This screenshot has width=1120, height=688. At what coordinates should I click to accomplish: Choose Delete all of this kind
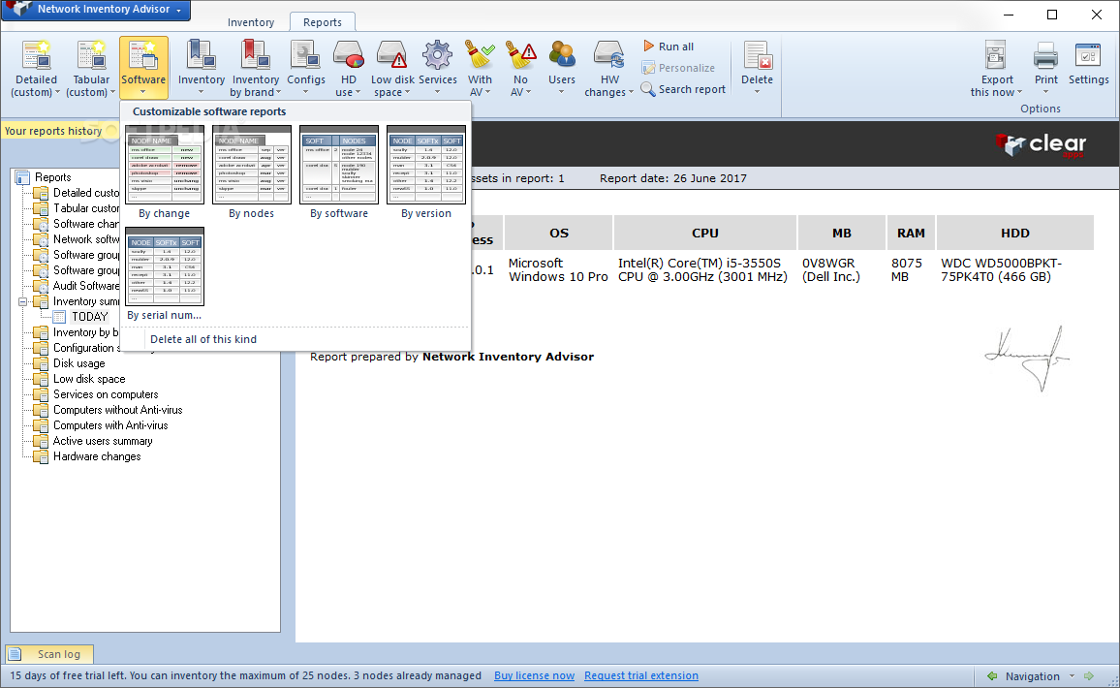(x=203, y=339)
